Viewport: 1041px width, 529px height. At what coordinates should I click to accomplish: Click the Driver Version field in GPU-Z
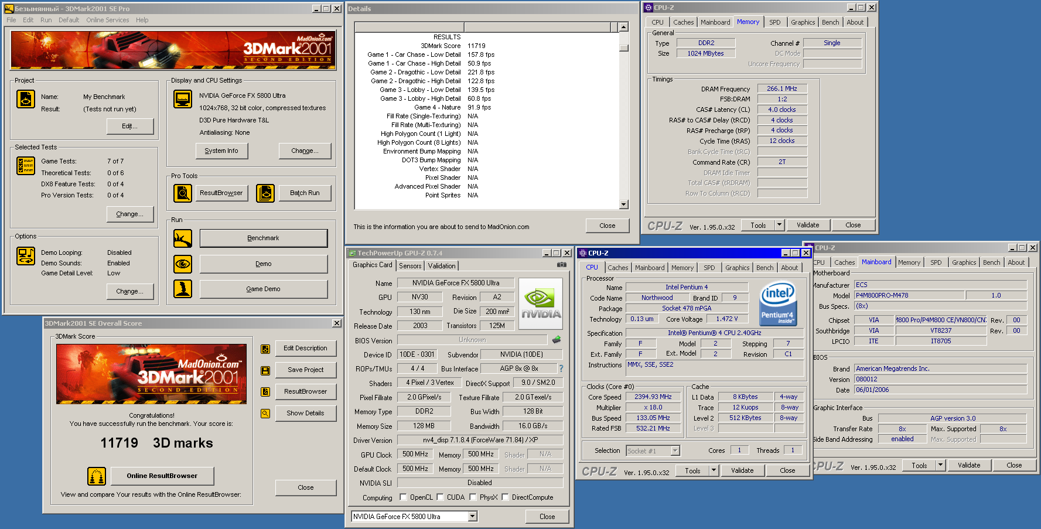point(480,440)
